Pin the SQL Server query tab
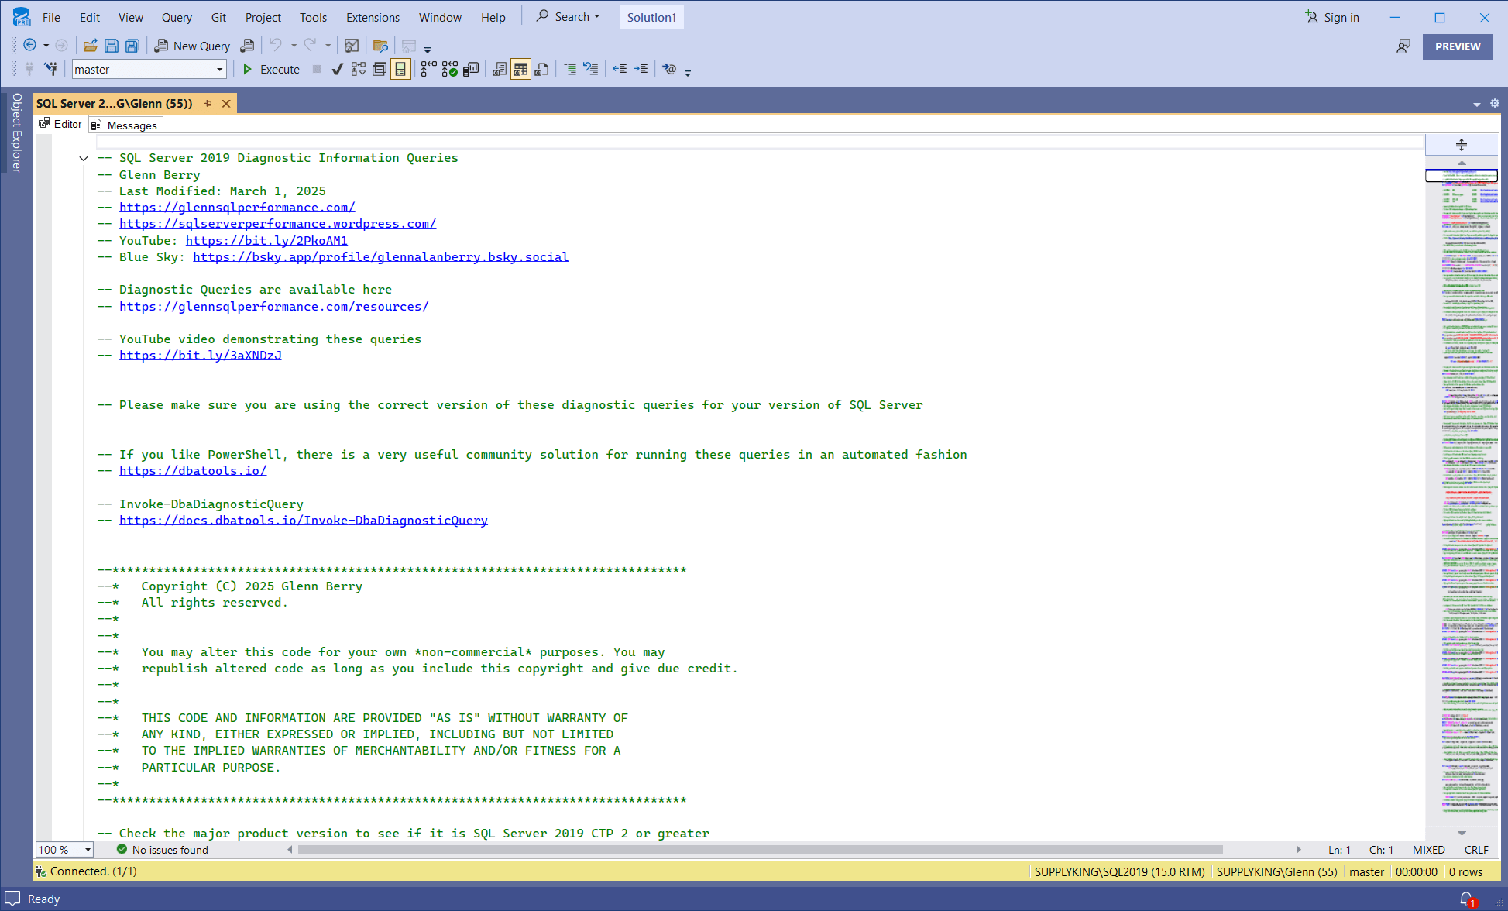 tap(208, 103)
